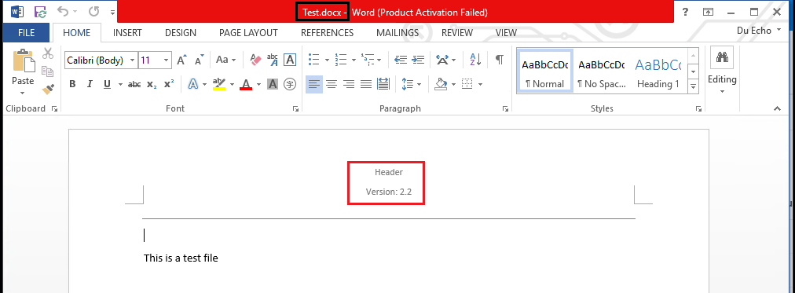
Task: Switch to the PAGE LAYOUT tab
Action: (x=248, y=33)
